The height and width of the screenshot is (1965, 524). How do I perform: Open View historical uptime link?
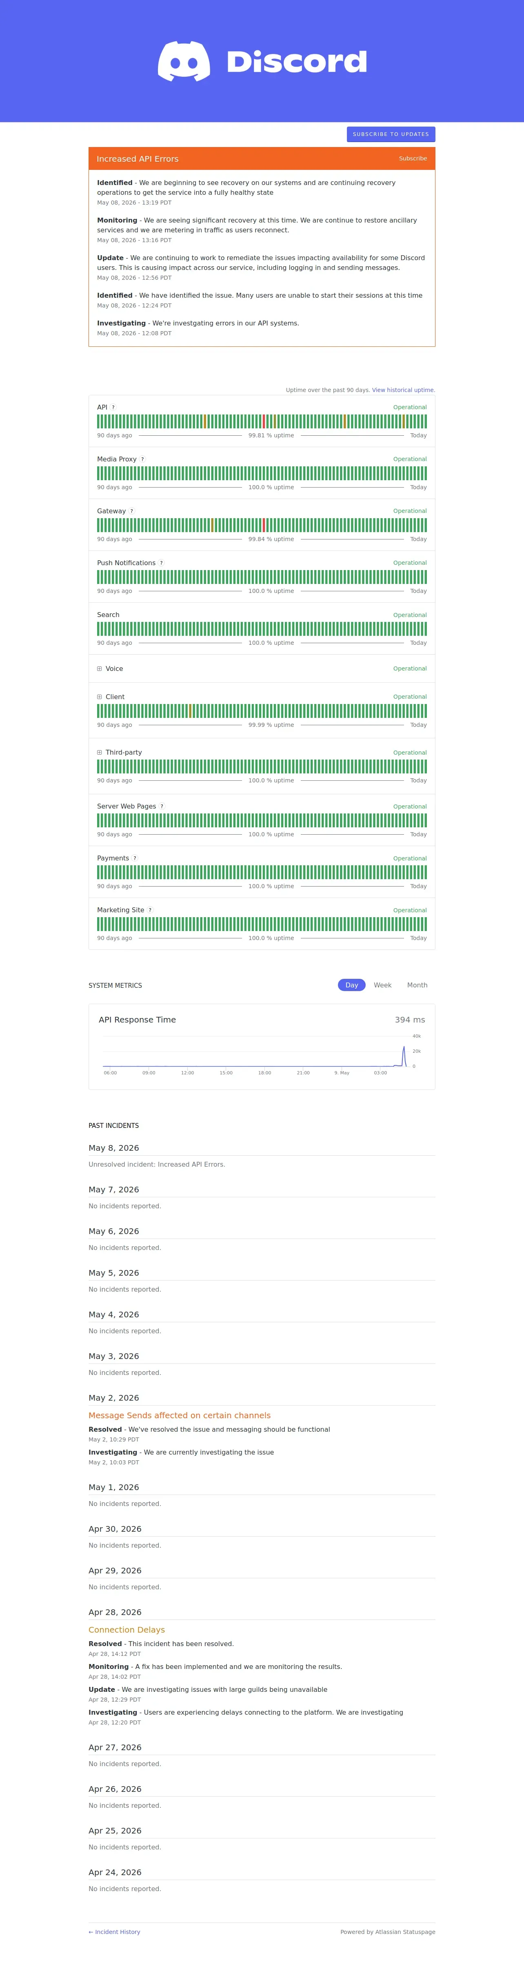(x=404, y=390)
